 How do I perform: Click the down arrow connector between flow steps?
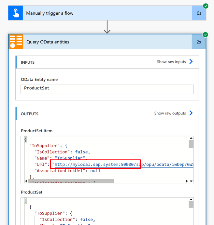click(107, 27)
